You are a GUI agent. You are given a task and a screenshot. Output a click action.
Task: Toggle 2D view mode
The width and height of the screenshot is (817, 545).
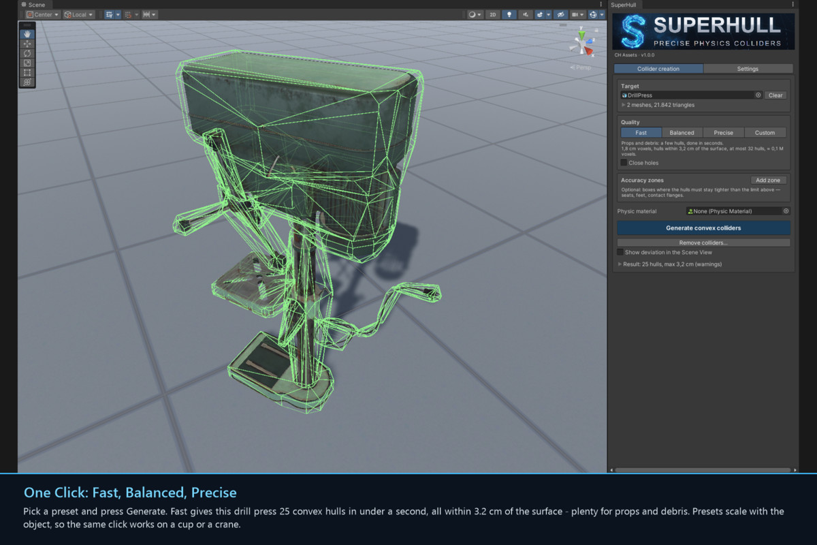click(493, 14)
